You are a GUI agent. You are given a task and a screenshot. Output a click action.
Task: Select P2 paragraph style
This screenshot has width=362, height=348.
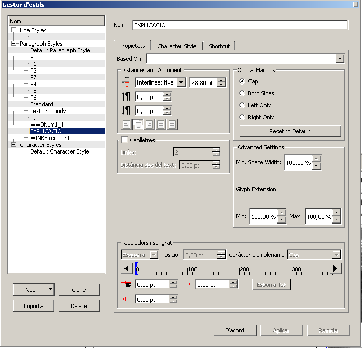tap(33, 57)
